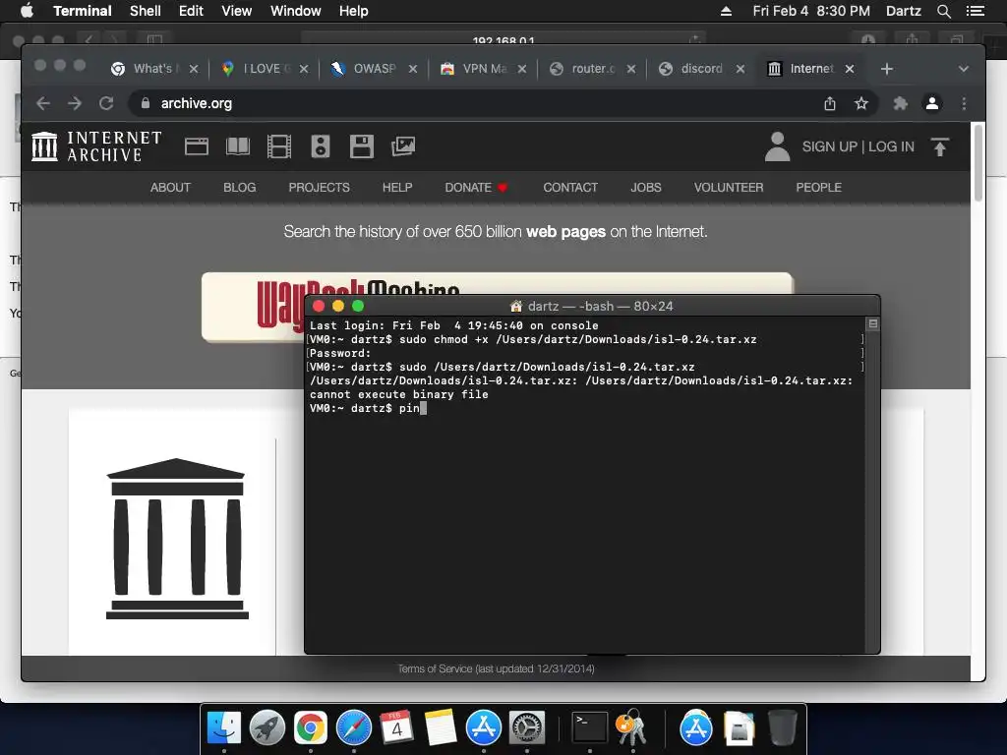
Task: Switch to the router tab
Action: pyautogui.click(x=593, y=69)
